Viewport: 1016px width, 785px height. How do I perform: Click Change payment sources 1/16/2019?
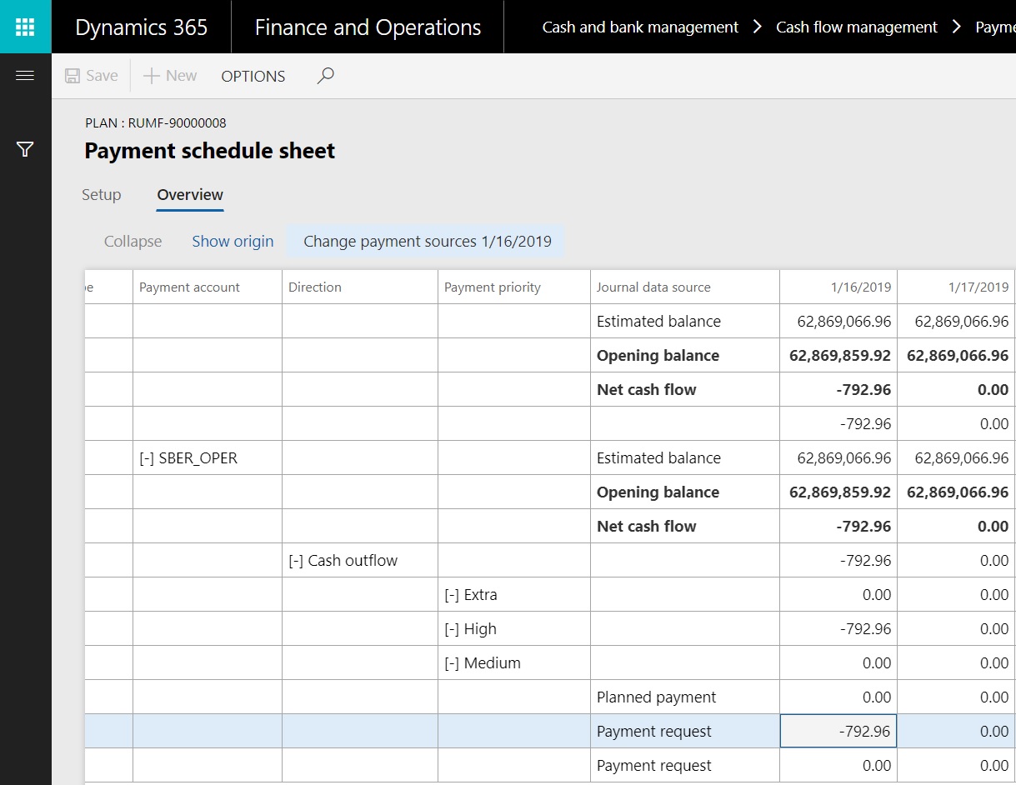click(428, 242)
